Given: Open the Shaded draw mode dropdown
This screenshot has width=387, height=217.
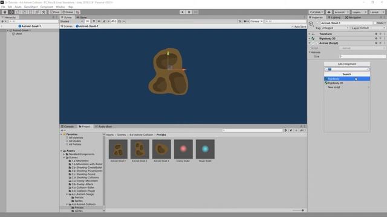Looking at the screenshot, I should 71,22.
